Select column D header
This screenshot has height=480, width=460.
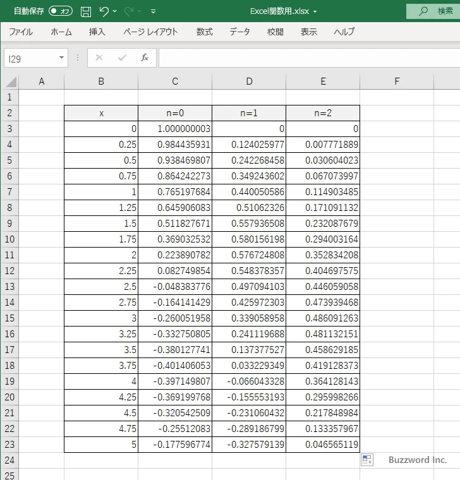[x=249, y=81]
